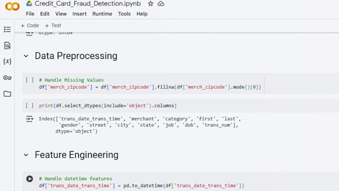339x191 pixels.
Task: Open the Tools menu
Action: click(x=124, y=14)
